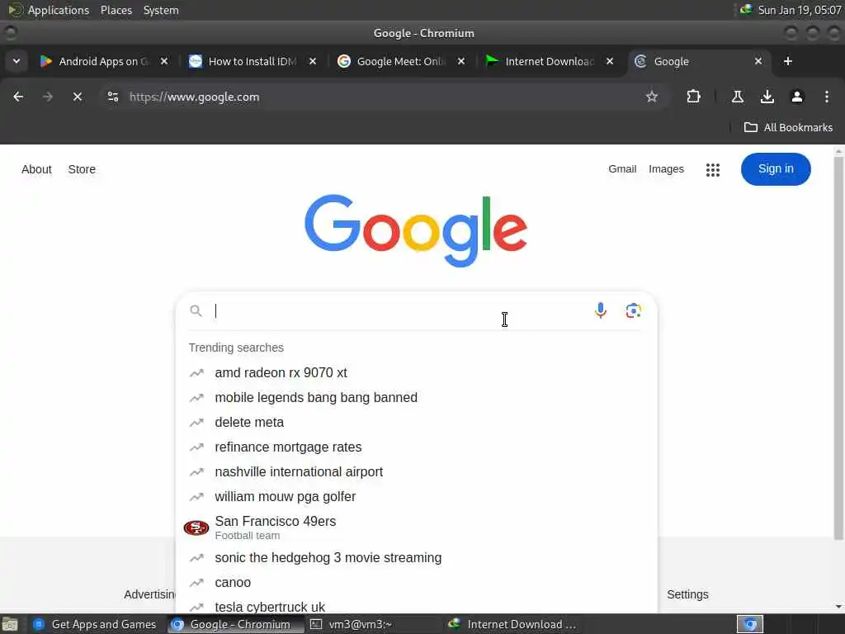View site information icon in address bar
This screenshot has width=845, height=634.
click(112, 97)
